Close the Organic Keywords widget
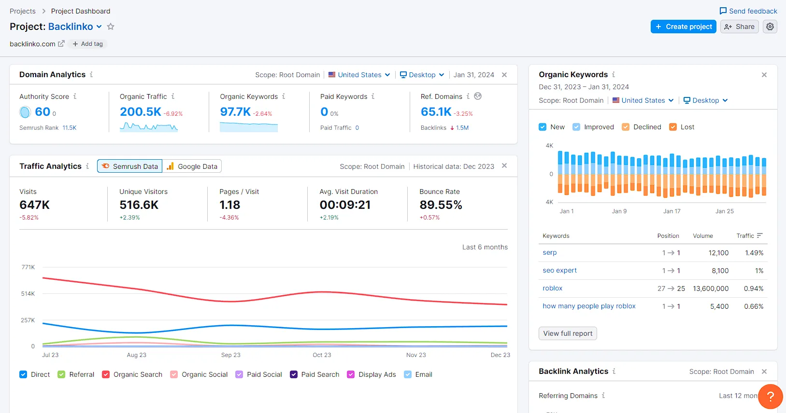 (x=764, y=75)
